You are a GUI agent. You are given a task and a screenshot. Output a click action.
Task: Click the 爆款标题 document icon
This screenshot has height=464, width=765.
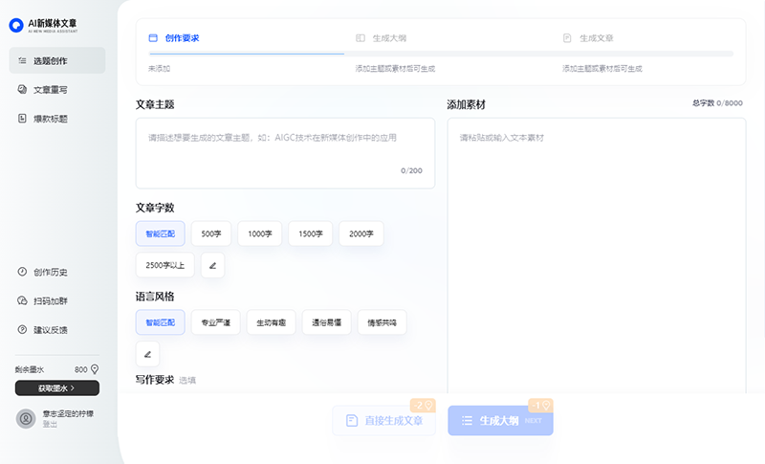click(22, 118)
